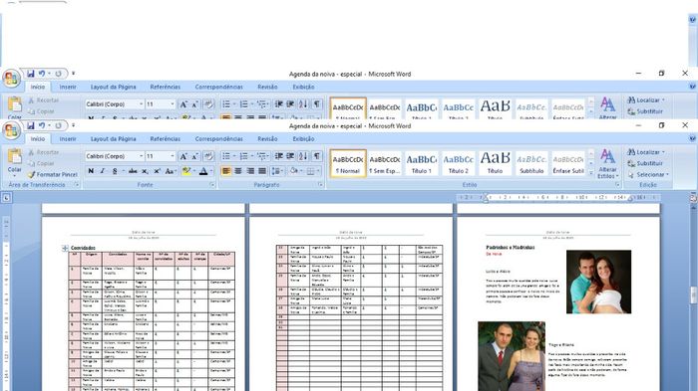Align text right in the front window

coord(250,171)
